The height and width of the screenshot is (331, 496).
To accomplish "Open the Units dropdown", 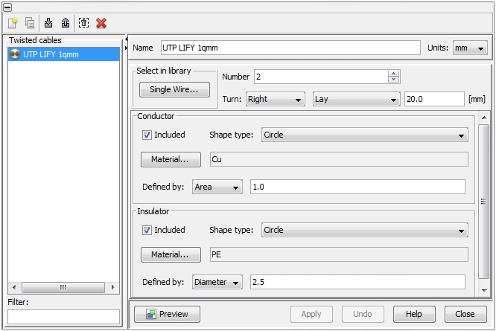I will (x=470, y=48).
